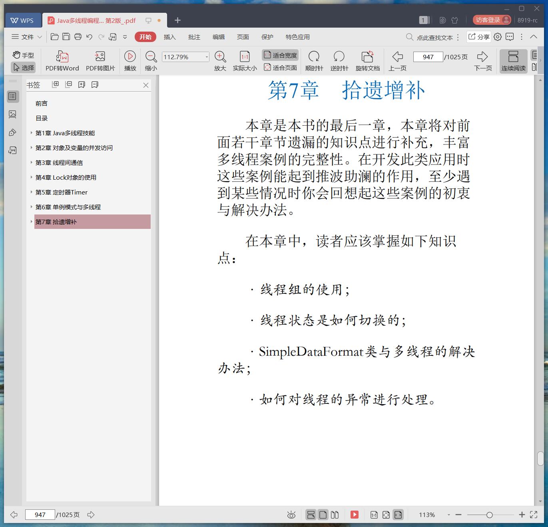Redo the last undone action

coord(101,37)
